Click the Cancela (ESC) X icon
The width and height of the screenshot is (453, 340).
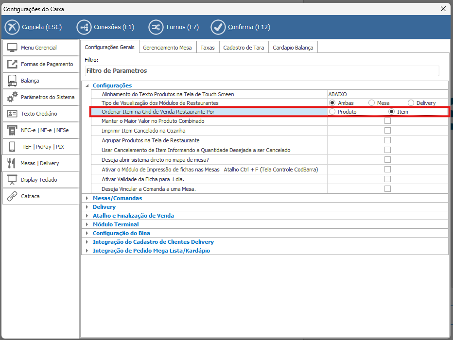(x=12, y=27)
